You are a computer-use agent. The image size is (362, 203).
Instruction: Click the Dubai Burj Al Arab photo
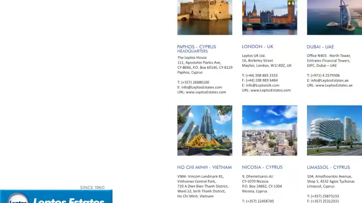[x=334, y=17]
